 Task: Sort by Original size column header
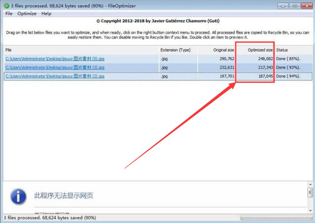click(217, 50)
